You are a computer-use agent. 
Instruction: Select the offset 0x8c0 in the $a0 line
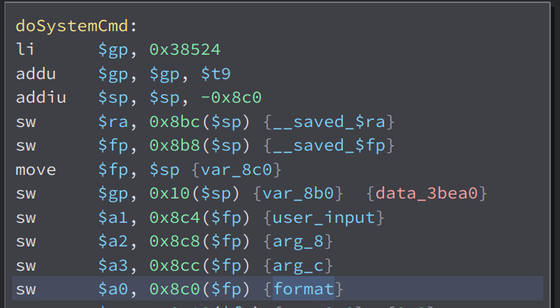[x=174, y=289]
